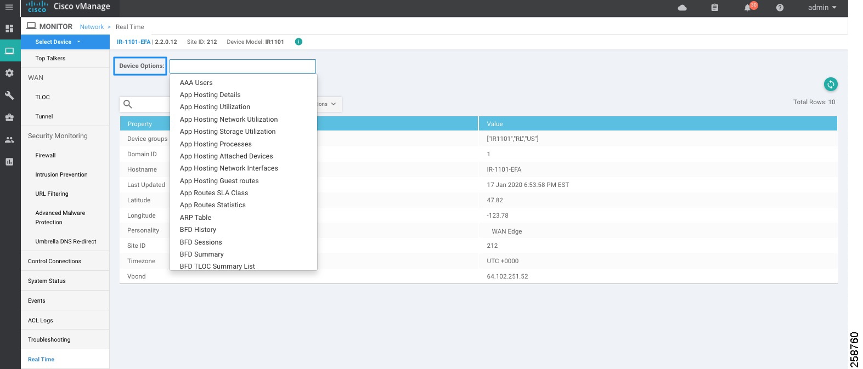The image size is (863, 369).
Task: Click the WAN Edge personality value
Action: pos(507,231)
